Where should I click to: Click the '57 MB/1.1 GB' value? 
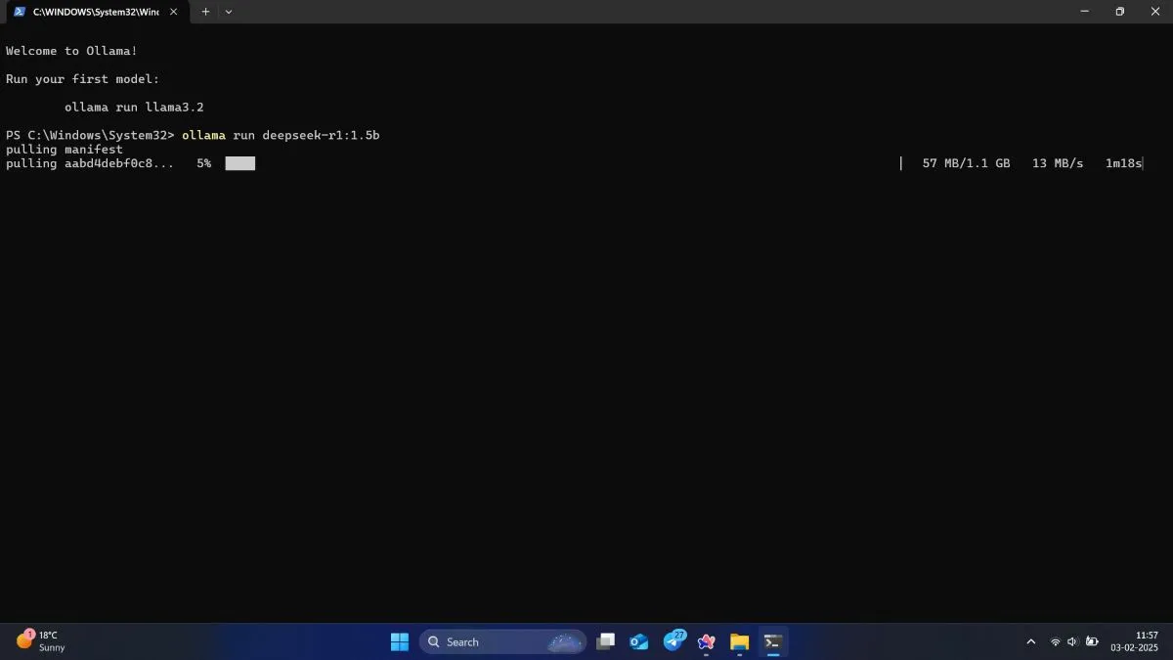click(966, 163)
